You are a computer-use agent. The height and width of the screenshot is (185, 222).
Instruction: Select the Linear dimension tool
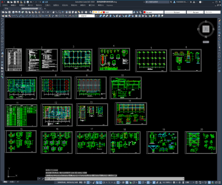pyautogui.click(x=13, y=16)
